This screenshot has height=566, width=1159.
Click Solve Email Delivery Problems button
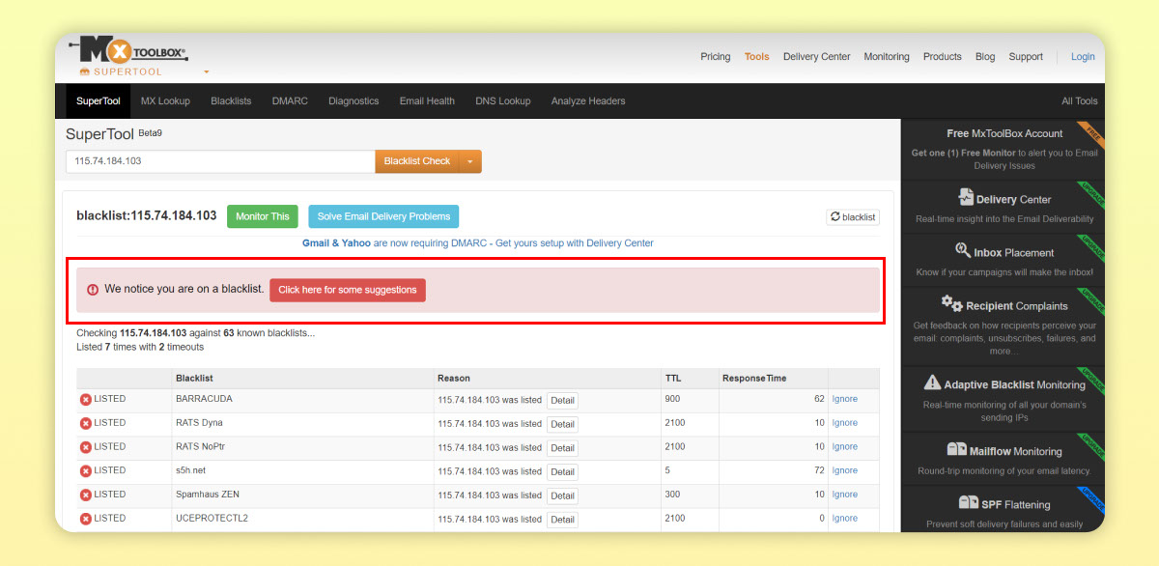click(x=383, y=216)
